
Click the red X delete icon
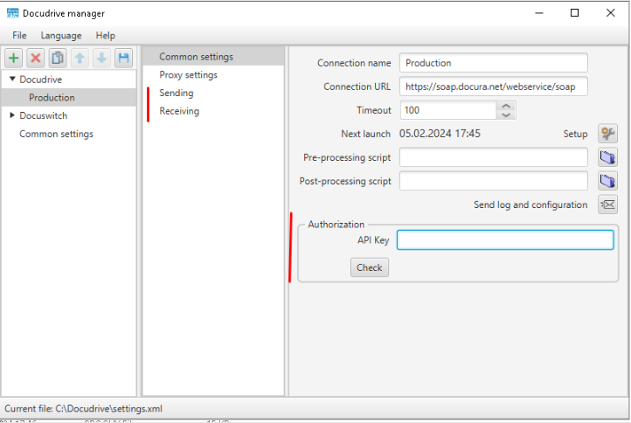(36, 58)
